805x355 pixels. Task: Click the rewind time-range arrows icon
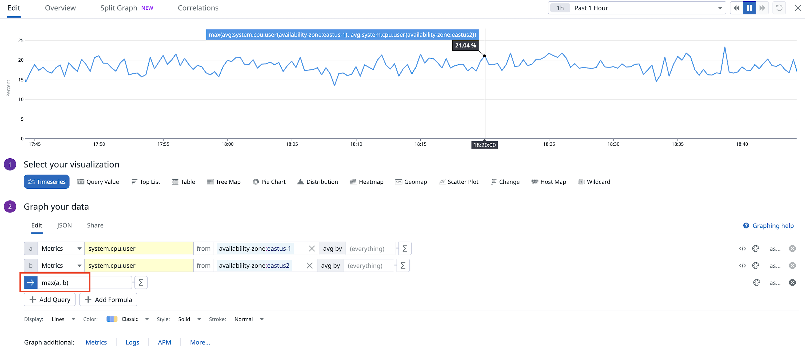[x=736, y=8]
